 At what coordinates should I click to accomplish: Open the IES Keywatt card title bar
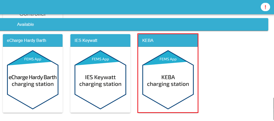tap(100, 41)
